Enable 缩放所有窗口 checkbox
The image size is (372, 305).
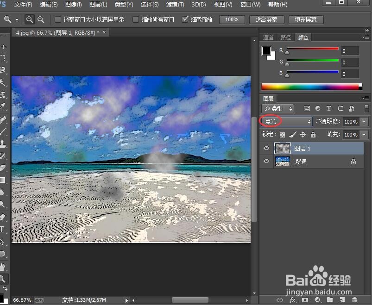[x=135, y=19]
